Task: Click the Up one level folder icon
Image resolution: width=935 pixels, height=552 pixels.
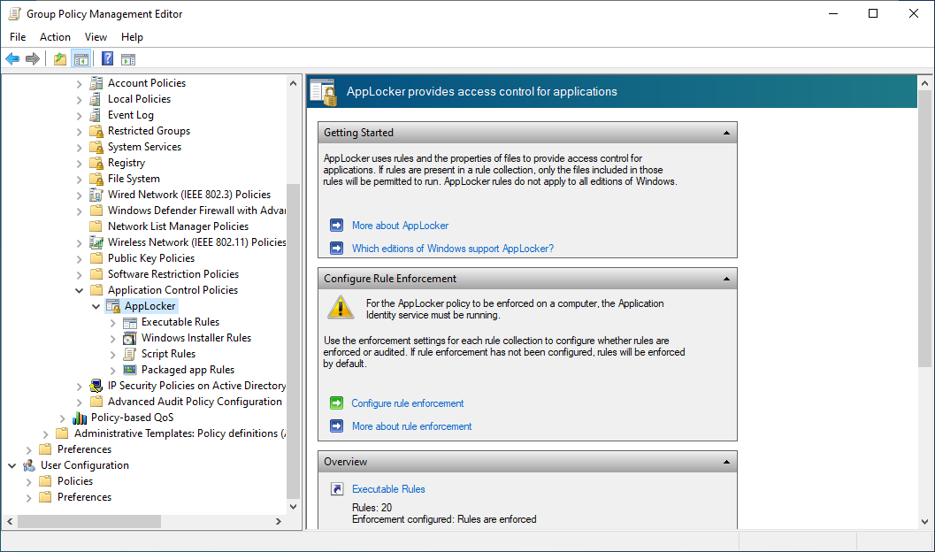Action: pos(60,58)
